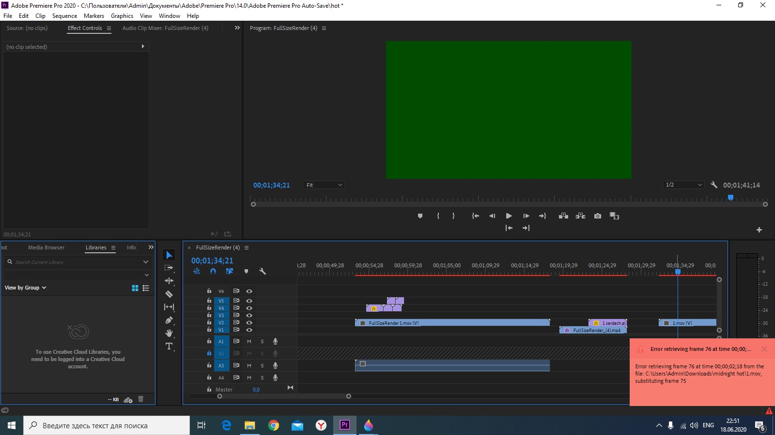Select the Razor tool

pos(169,294)
